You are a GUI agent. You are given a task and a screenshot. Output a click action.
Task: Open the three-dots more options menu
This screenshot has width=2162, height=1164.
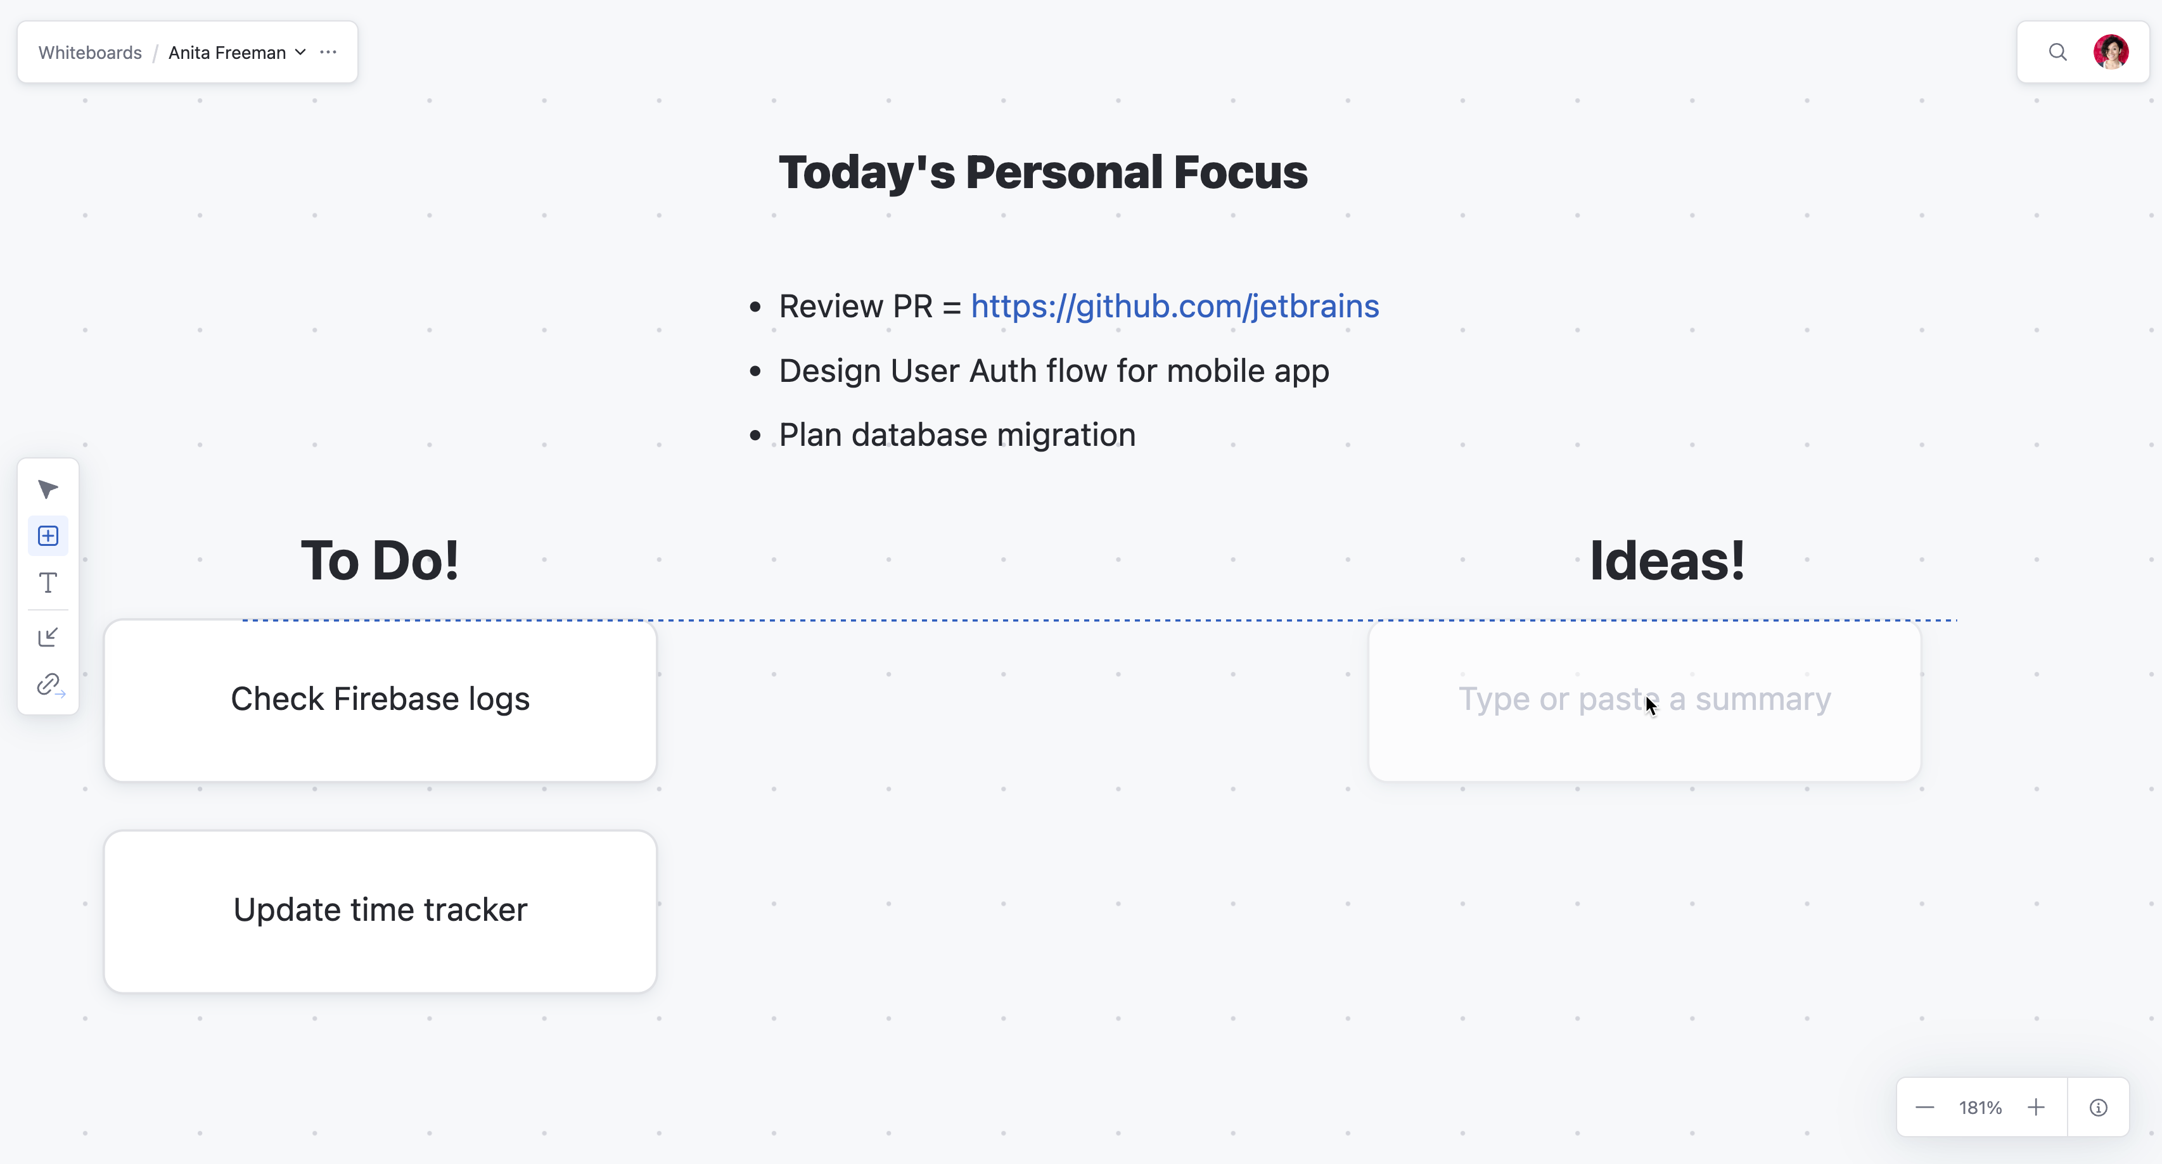[x=328, y=52]
